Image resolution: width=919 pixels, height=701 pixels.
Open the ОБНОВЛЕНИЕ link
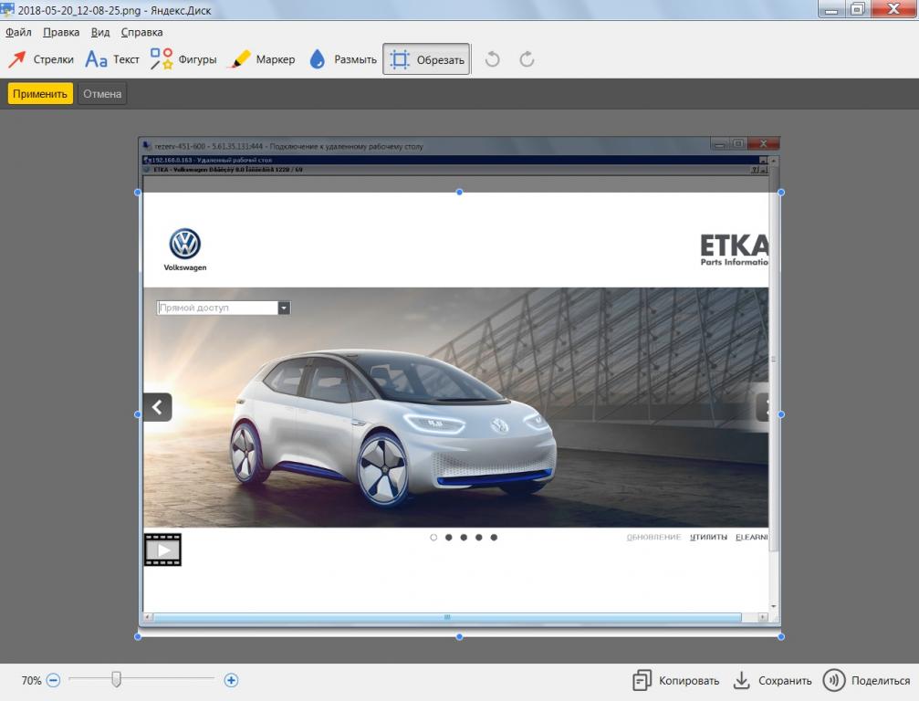click(653, 538)
